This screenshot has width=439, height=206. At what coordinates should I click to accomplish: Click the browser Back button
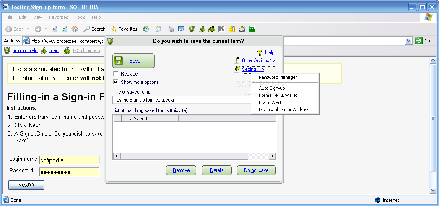[15, 29]
